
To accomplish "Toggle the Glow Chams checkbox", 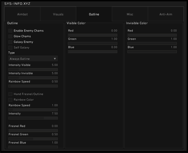I will click(x=11, y=36).
